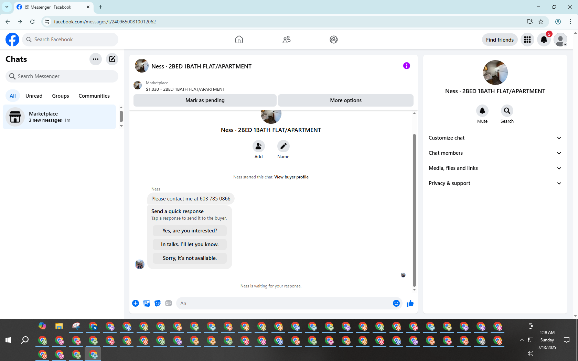Open the purple conversation information icon

point(407,66)
